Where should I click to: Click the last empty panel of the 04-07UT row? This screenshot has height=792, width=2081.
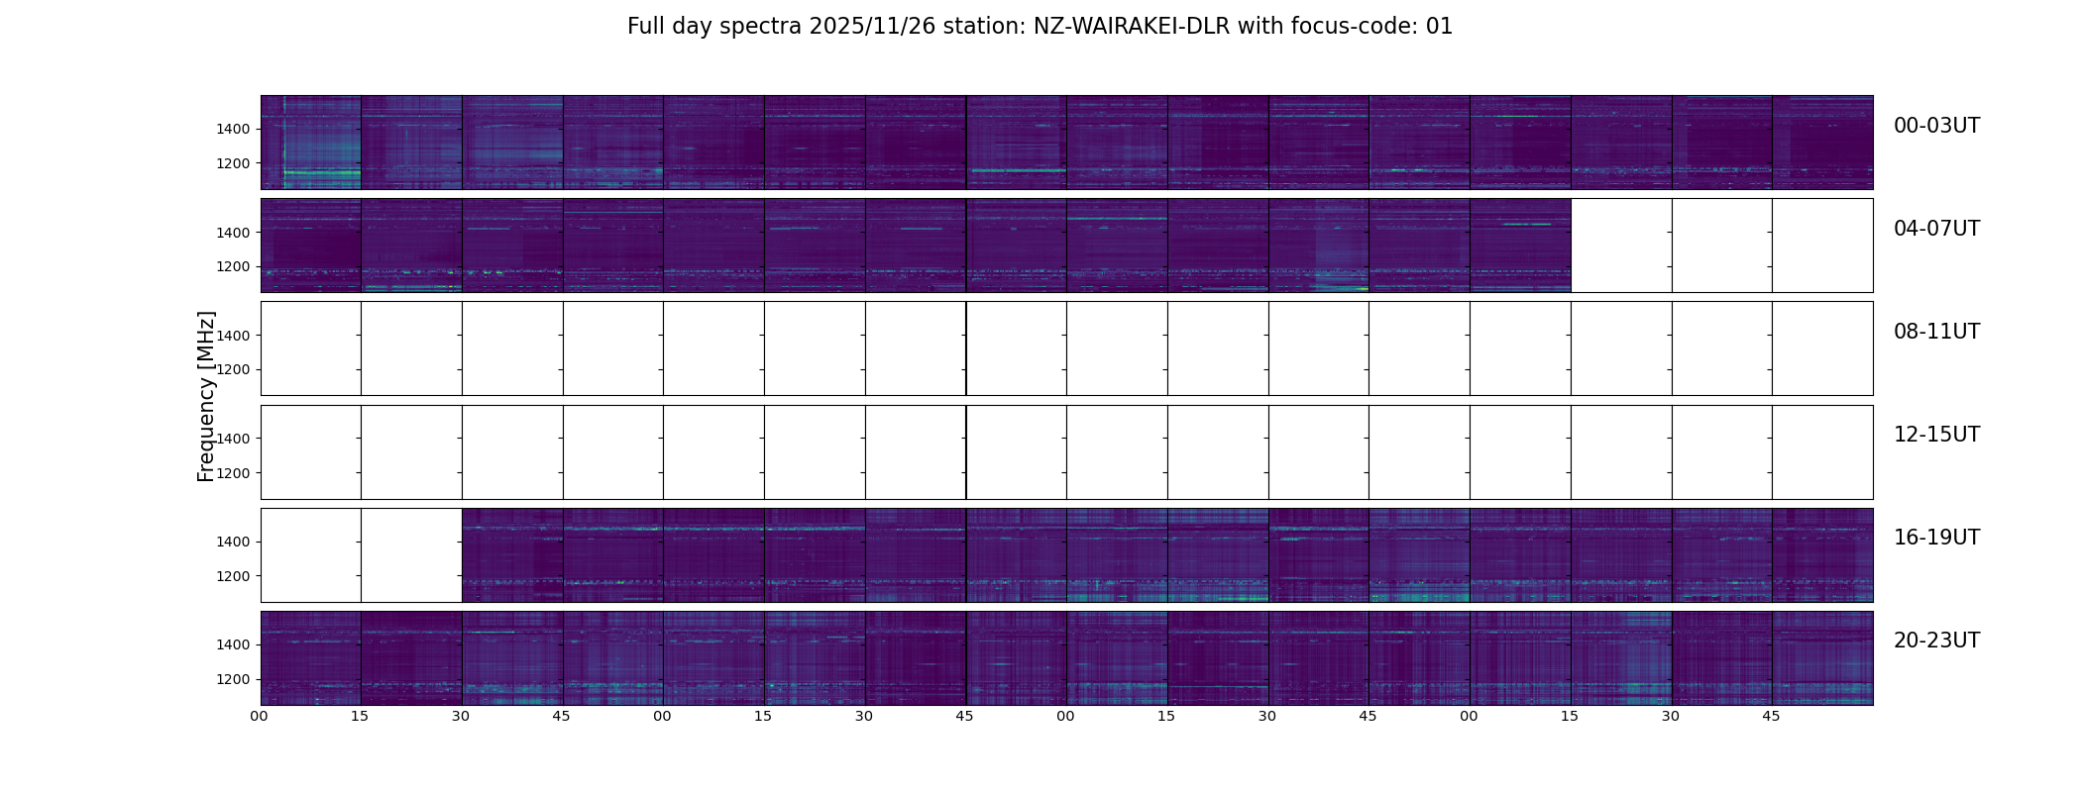click(x=1822, y=246)
